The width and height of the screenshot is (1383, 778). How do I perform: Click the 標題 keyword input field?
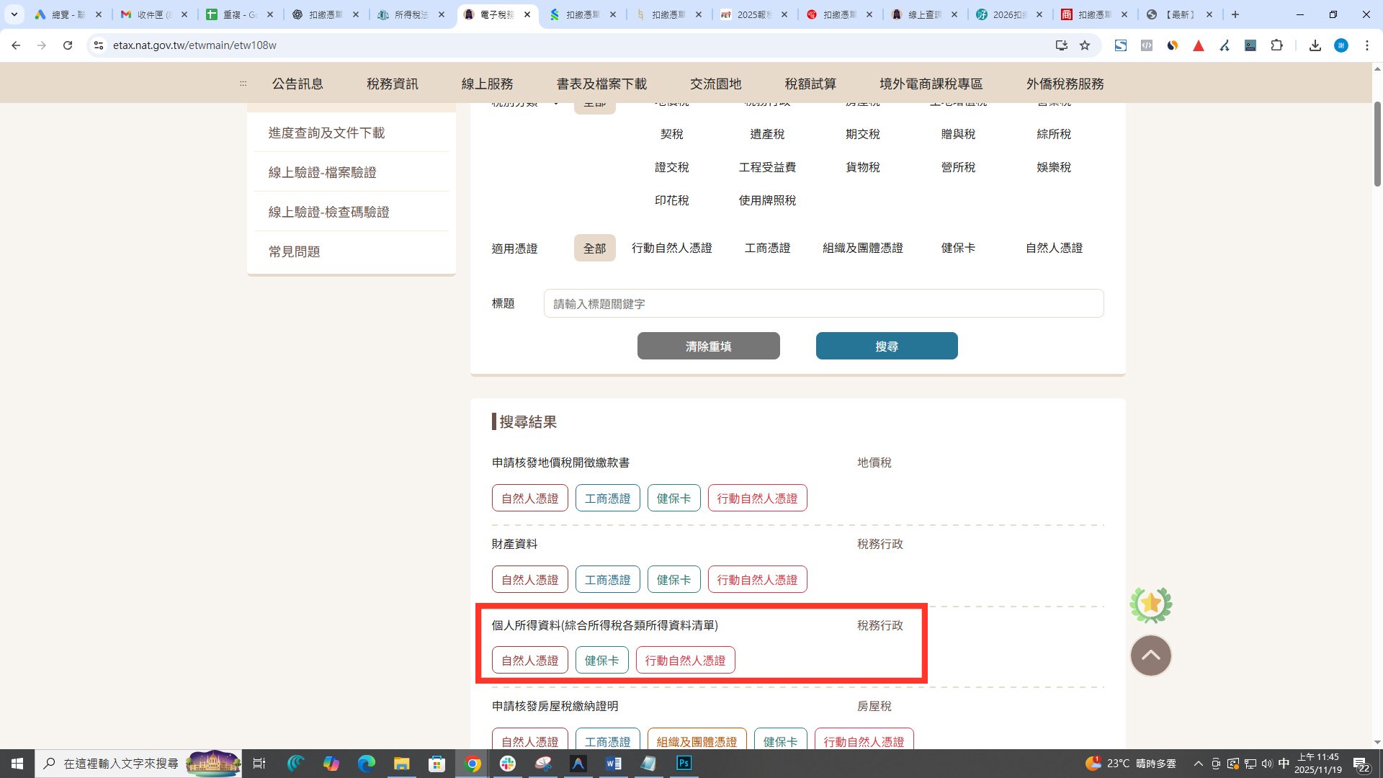pyautogui.click(x=823, y=303)
